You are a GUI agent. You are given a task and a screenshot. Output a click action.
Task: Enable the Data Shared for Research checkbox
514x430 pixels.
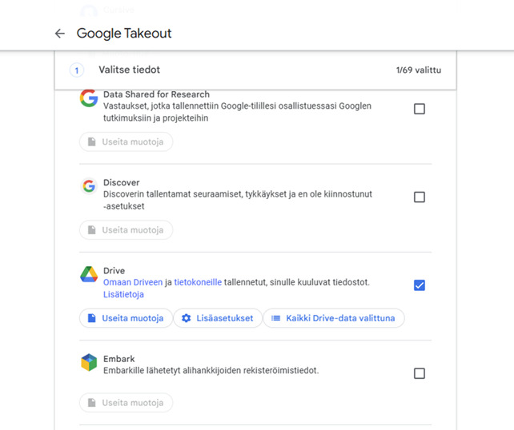420,109
